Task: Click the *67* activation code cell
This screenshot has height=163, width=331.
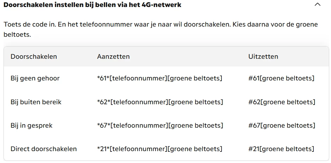Action: click(160, 126)
